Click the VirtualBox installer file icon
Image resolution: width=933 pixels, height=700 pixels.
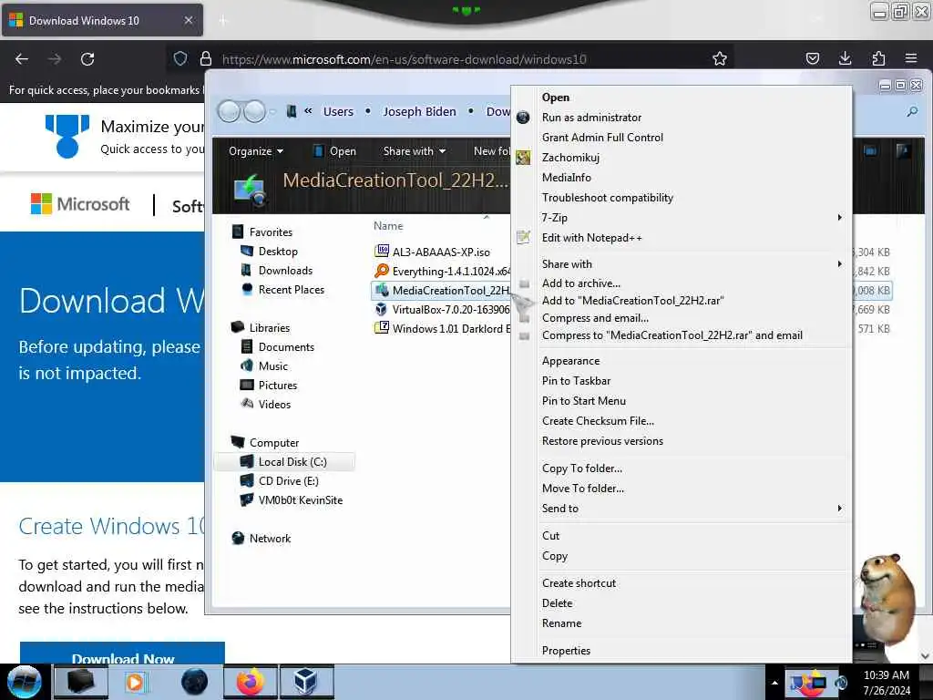(x=382, y=309)
